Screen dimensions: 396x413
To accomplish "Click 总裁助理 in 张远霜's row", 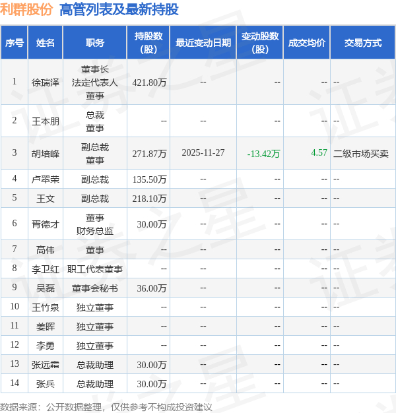I will [95, 365].
